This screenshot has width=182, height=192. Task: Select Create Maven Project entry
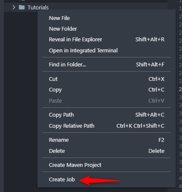[x=107, y=165]
